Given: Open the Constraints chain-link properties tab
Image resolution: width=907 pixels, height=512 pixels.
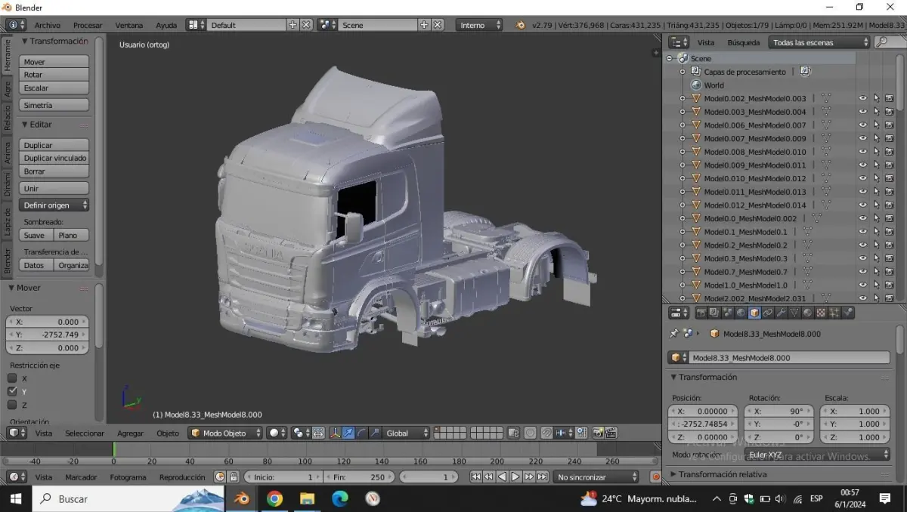Looking at the screenshot, I should (767, 313).
